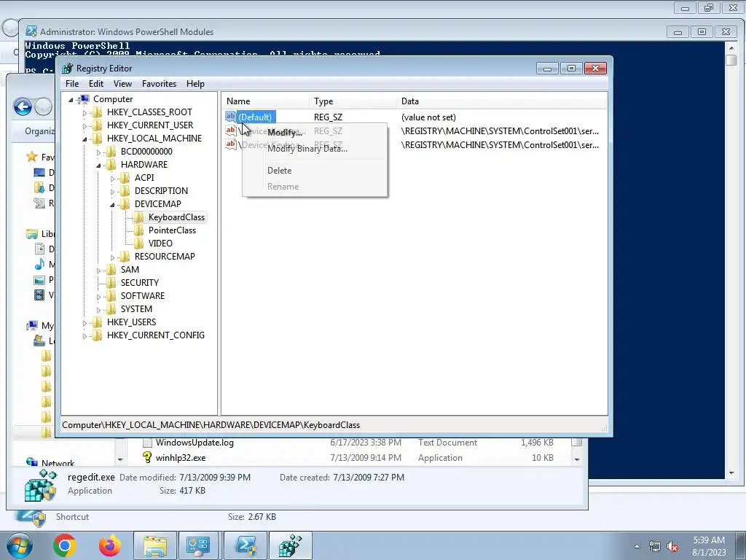
Task: Click the DEVICEMAP folder icon
Action: tap(125, 204)
